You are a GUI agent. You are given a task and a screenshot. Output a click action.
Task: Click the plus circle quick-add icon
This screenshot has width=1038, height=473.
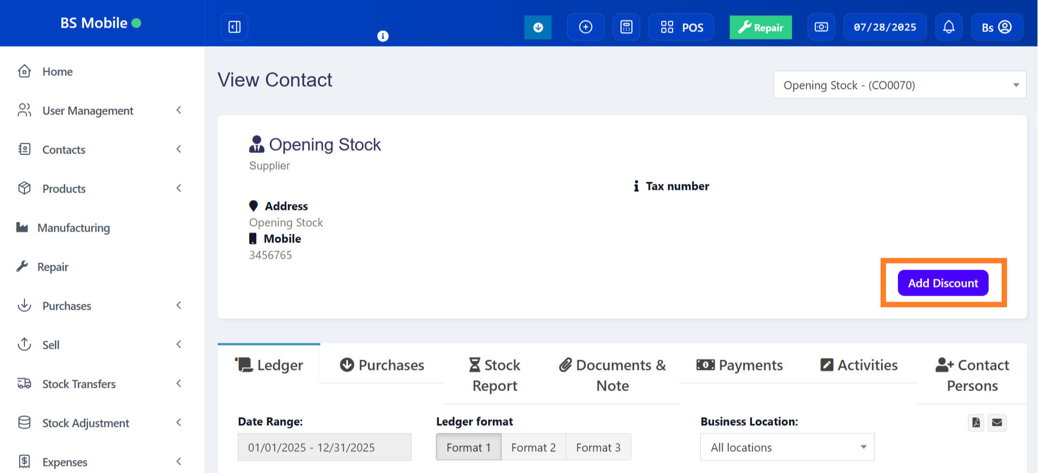pyautogui.click(x=585, y=27)
